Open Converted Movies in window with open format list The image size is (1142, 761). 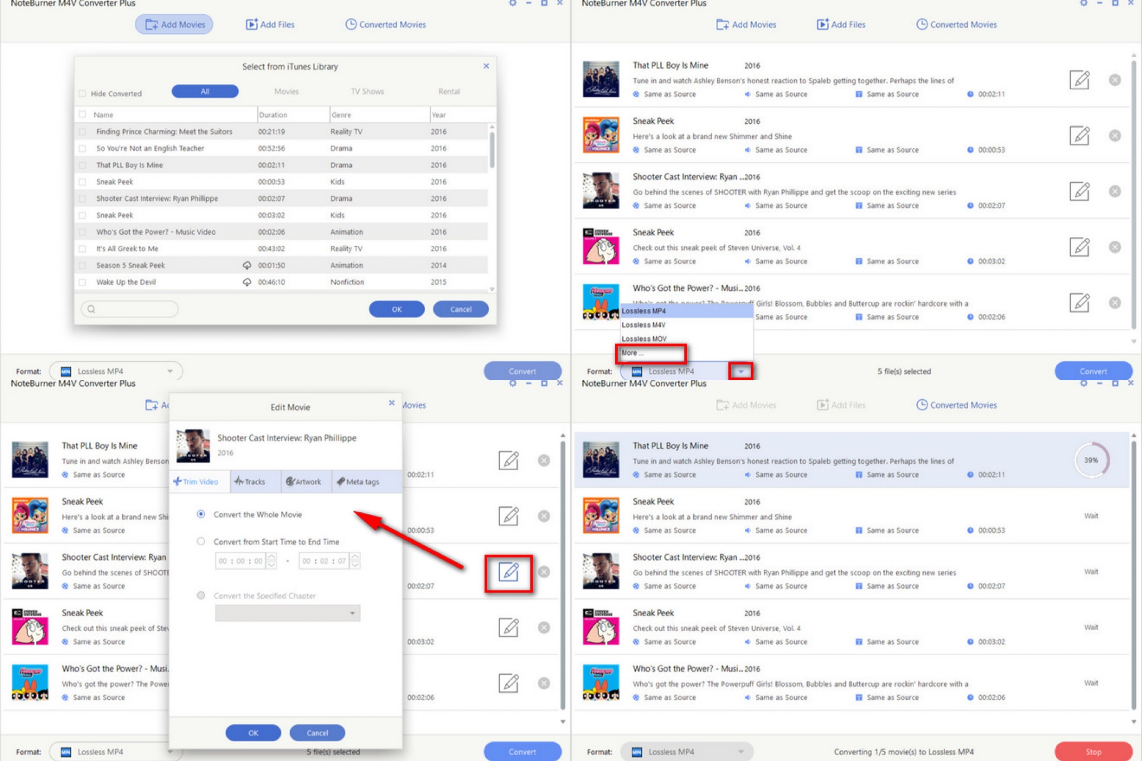pos(956,25)
